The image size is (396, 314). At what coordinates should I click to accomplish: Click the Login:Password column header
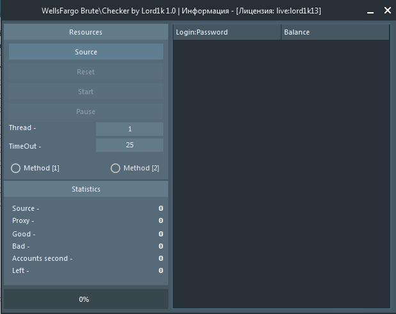[x=227, y=32]
